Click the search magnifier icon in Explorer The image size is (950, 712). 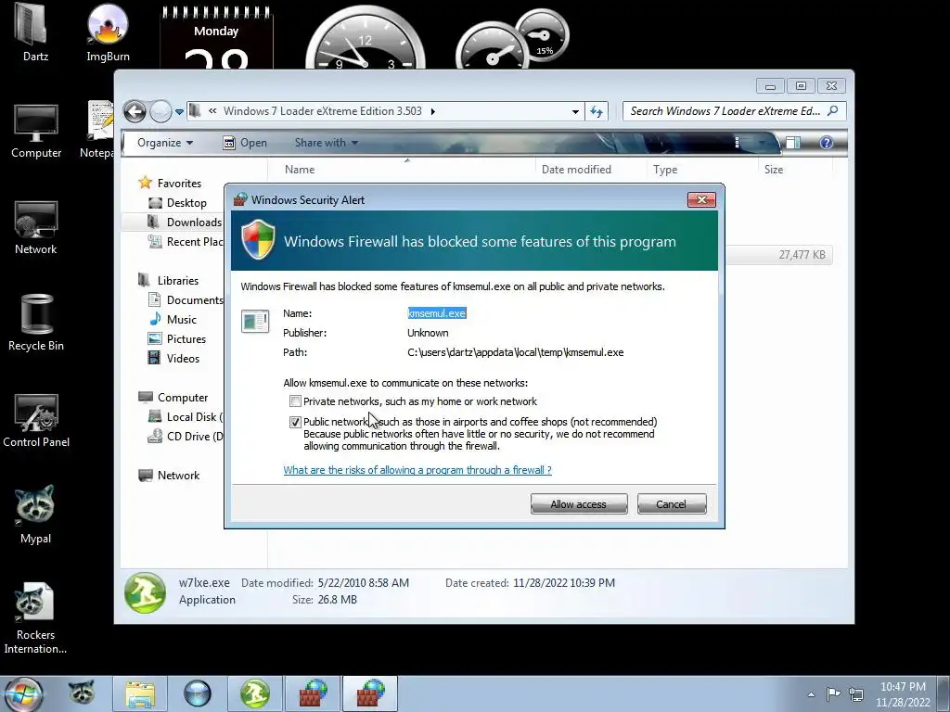(x=833, y=111)
